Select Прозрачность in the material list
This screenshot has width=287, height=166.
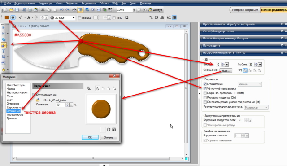pyautogui.click(x=15, y=115)
